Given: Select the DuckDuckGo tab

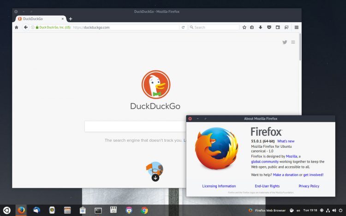Looking at the screenshot, I should click(41, 19).
